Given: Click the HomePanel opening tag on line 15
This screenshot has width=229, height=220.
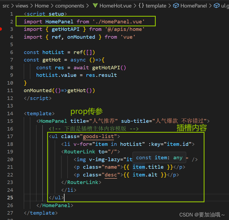Looking at the screenshot, I should tap(51, 121).
